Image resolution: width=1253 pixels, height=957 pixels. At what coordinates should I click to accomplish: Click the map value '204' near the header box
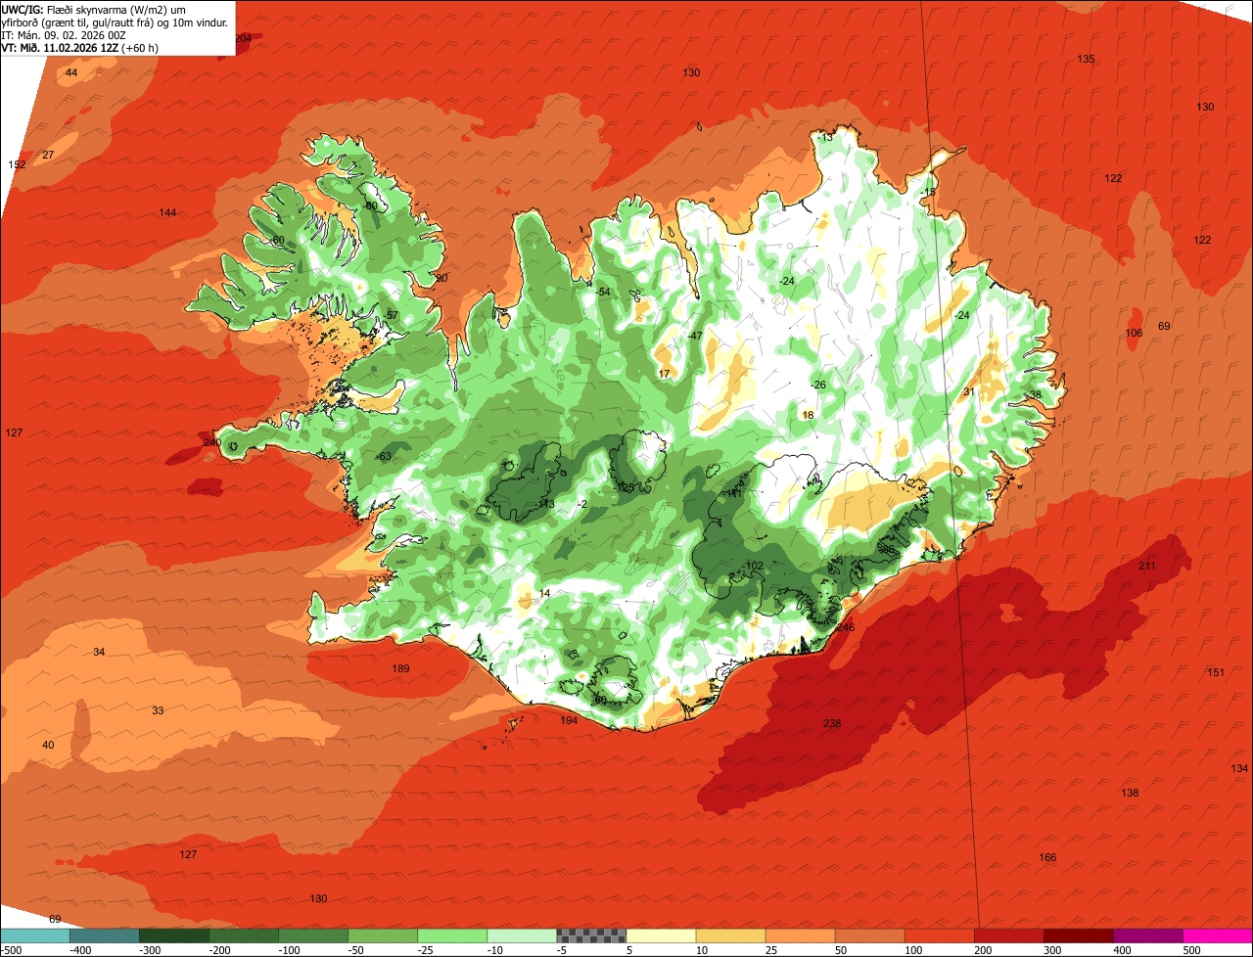click(x=243, y=38)
